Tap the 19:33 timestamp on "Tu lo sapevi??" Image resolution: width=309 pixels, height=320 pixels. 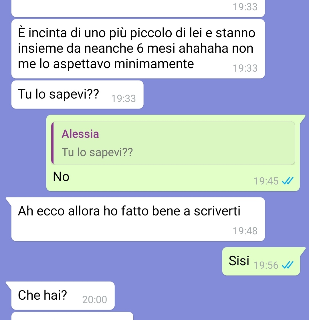(x=124, y=99)
